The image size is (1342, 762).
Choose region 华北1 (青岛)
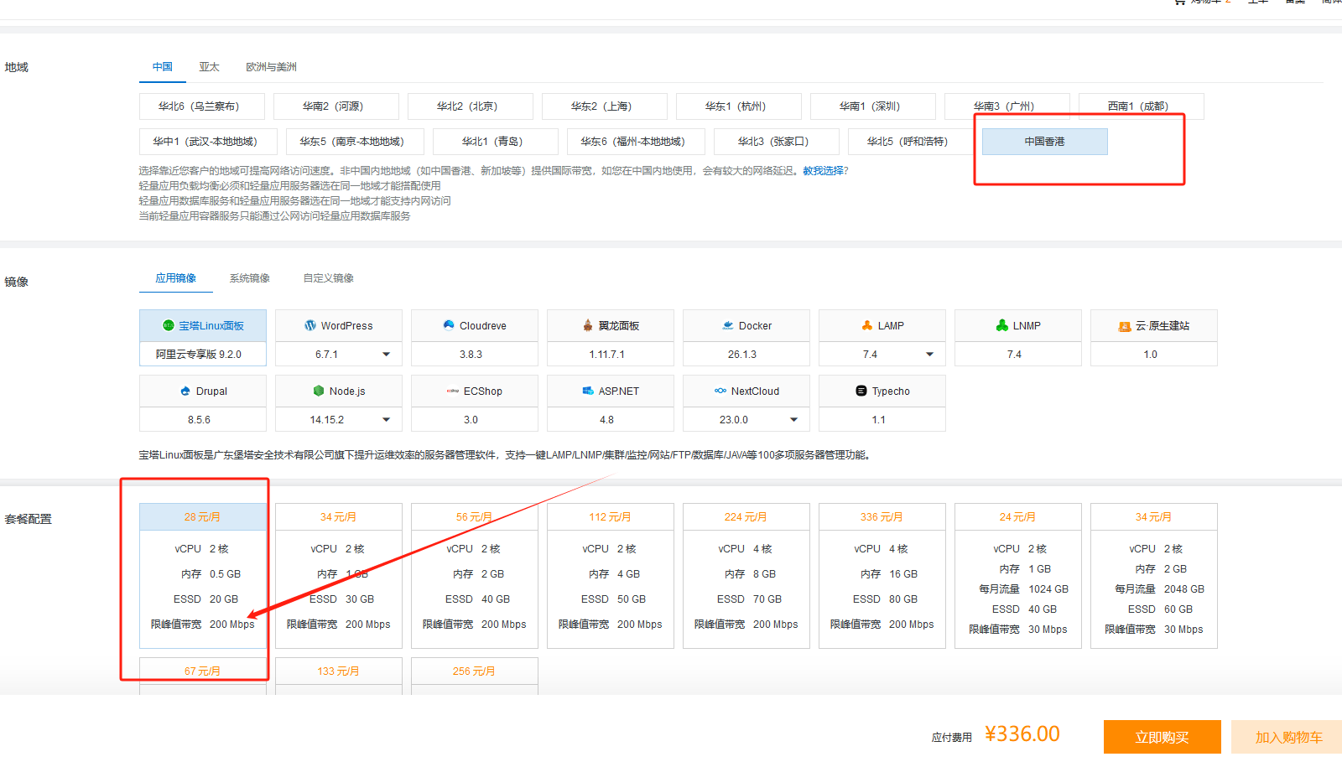click(496, 142)
